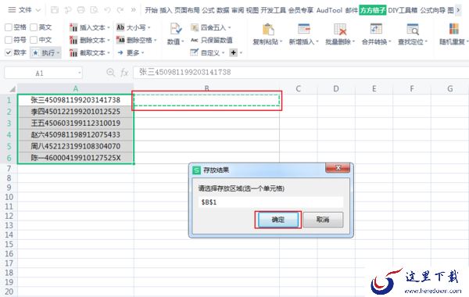Switch to the 视图 tab
This screenshot has height=297, width=469.
(x=252, y=10)
